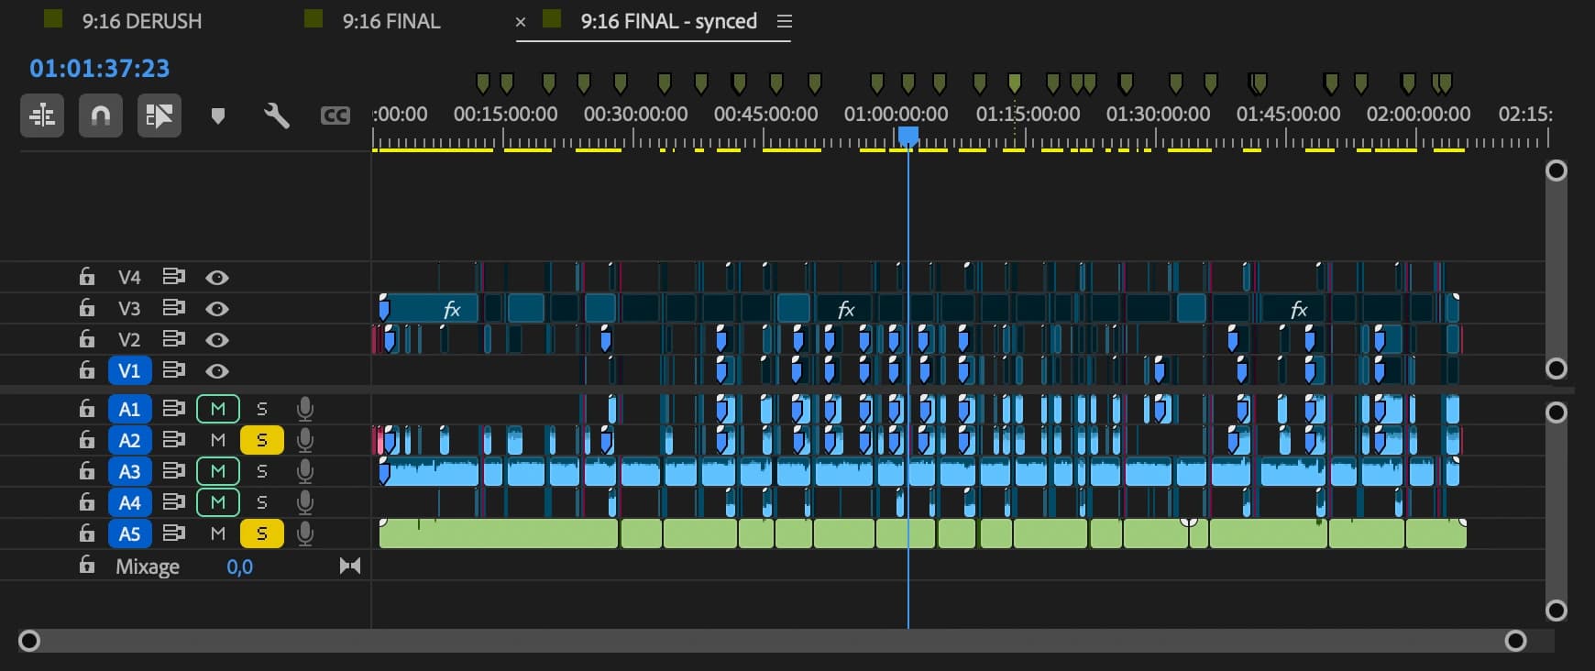Image resolution: width=1595 pixels, height=671 pixels.
Task: Toggle insert sequences as nests button
Action: pos(42,115)
